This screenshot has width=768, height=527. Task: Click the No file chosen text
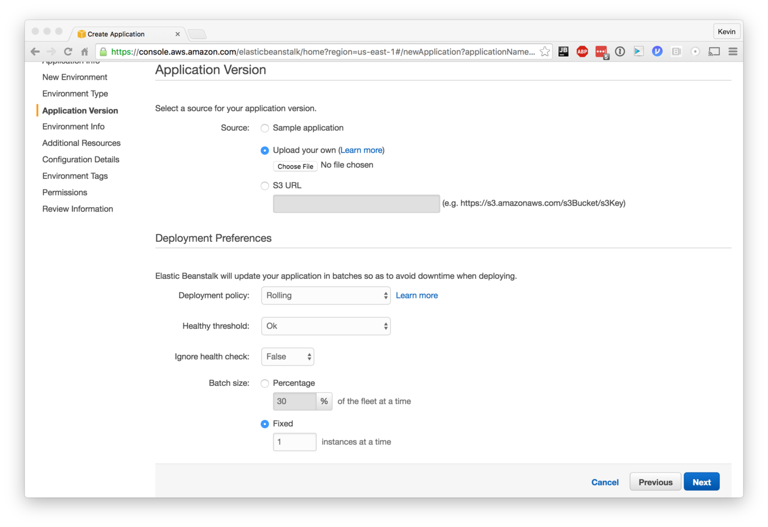pyautogui.click(x=347, y=165)
